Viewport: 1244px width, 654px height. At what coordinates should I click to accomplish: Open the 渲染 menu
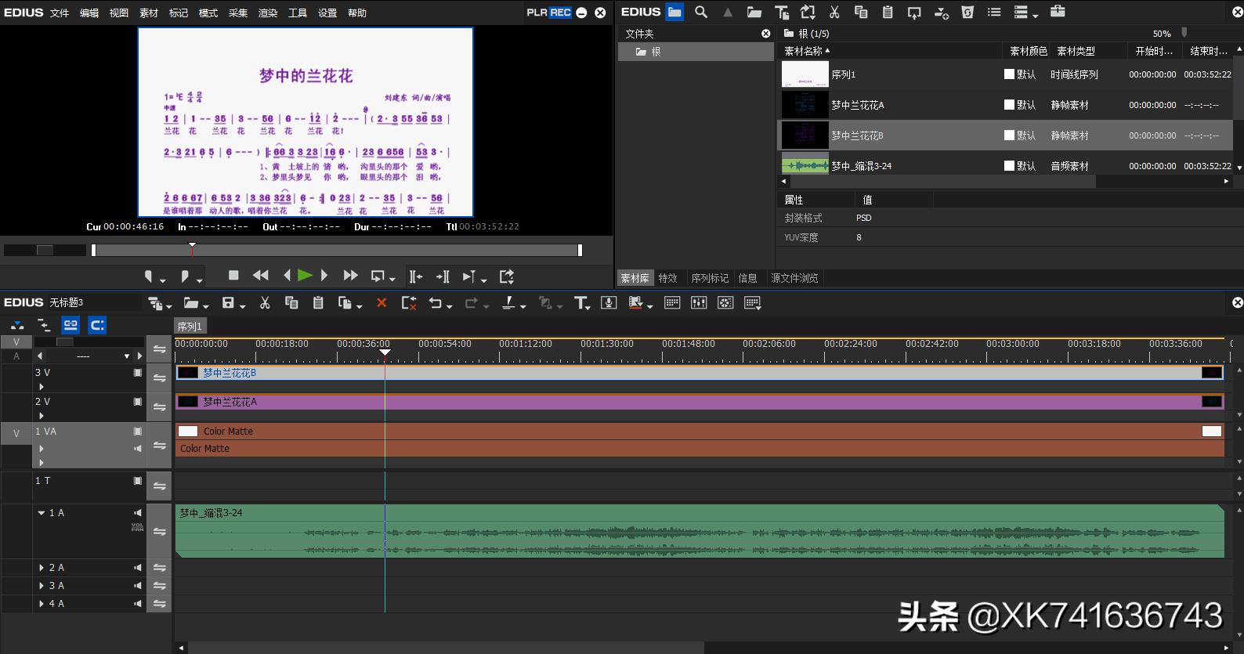pos(268,13)
